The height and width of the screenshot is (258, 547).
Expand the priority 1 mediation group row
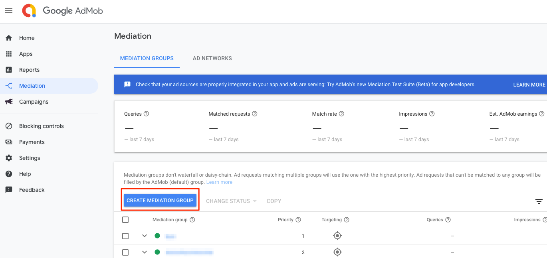tap(145, 236)
